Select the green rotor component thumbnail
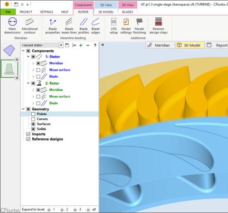The width and height of the screenshot is (228, 213). click(x=9, y=69)
